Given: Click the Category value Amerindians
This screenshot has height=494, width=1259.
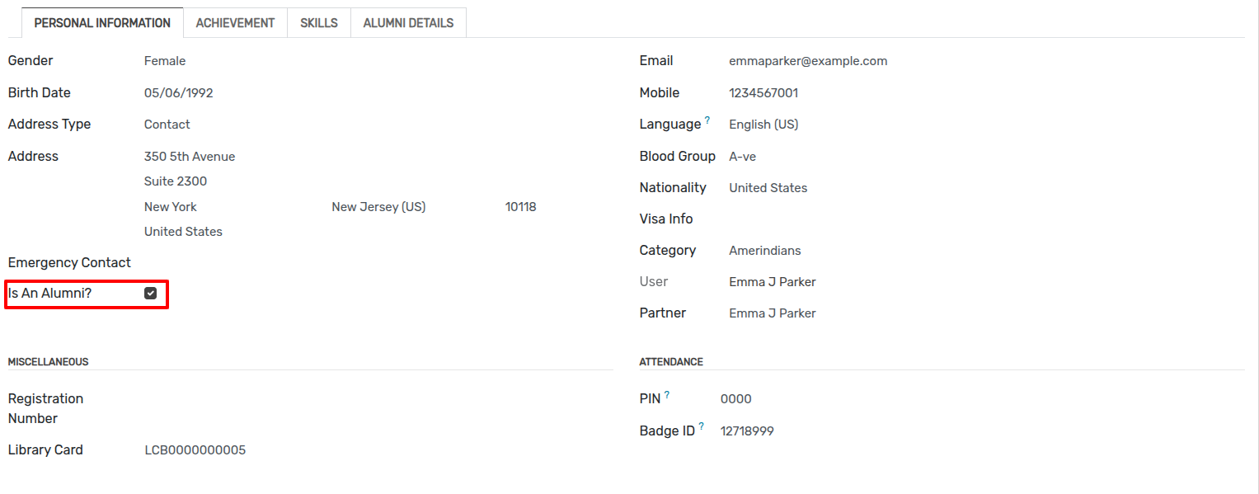Looking at the screenshot, I should (x=765, y=251).
